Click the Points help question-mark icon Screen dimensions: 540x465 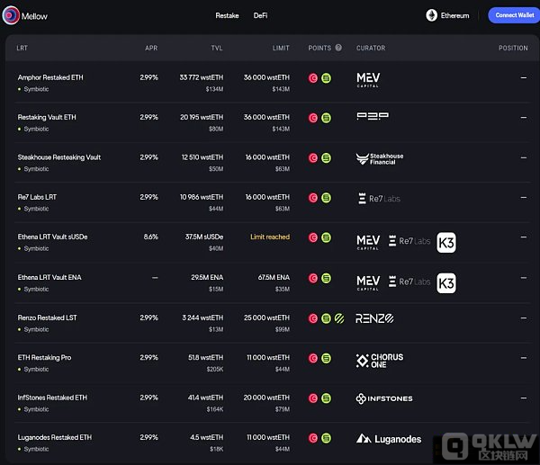tap(338, 48)
